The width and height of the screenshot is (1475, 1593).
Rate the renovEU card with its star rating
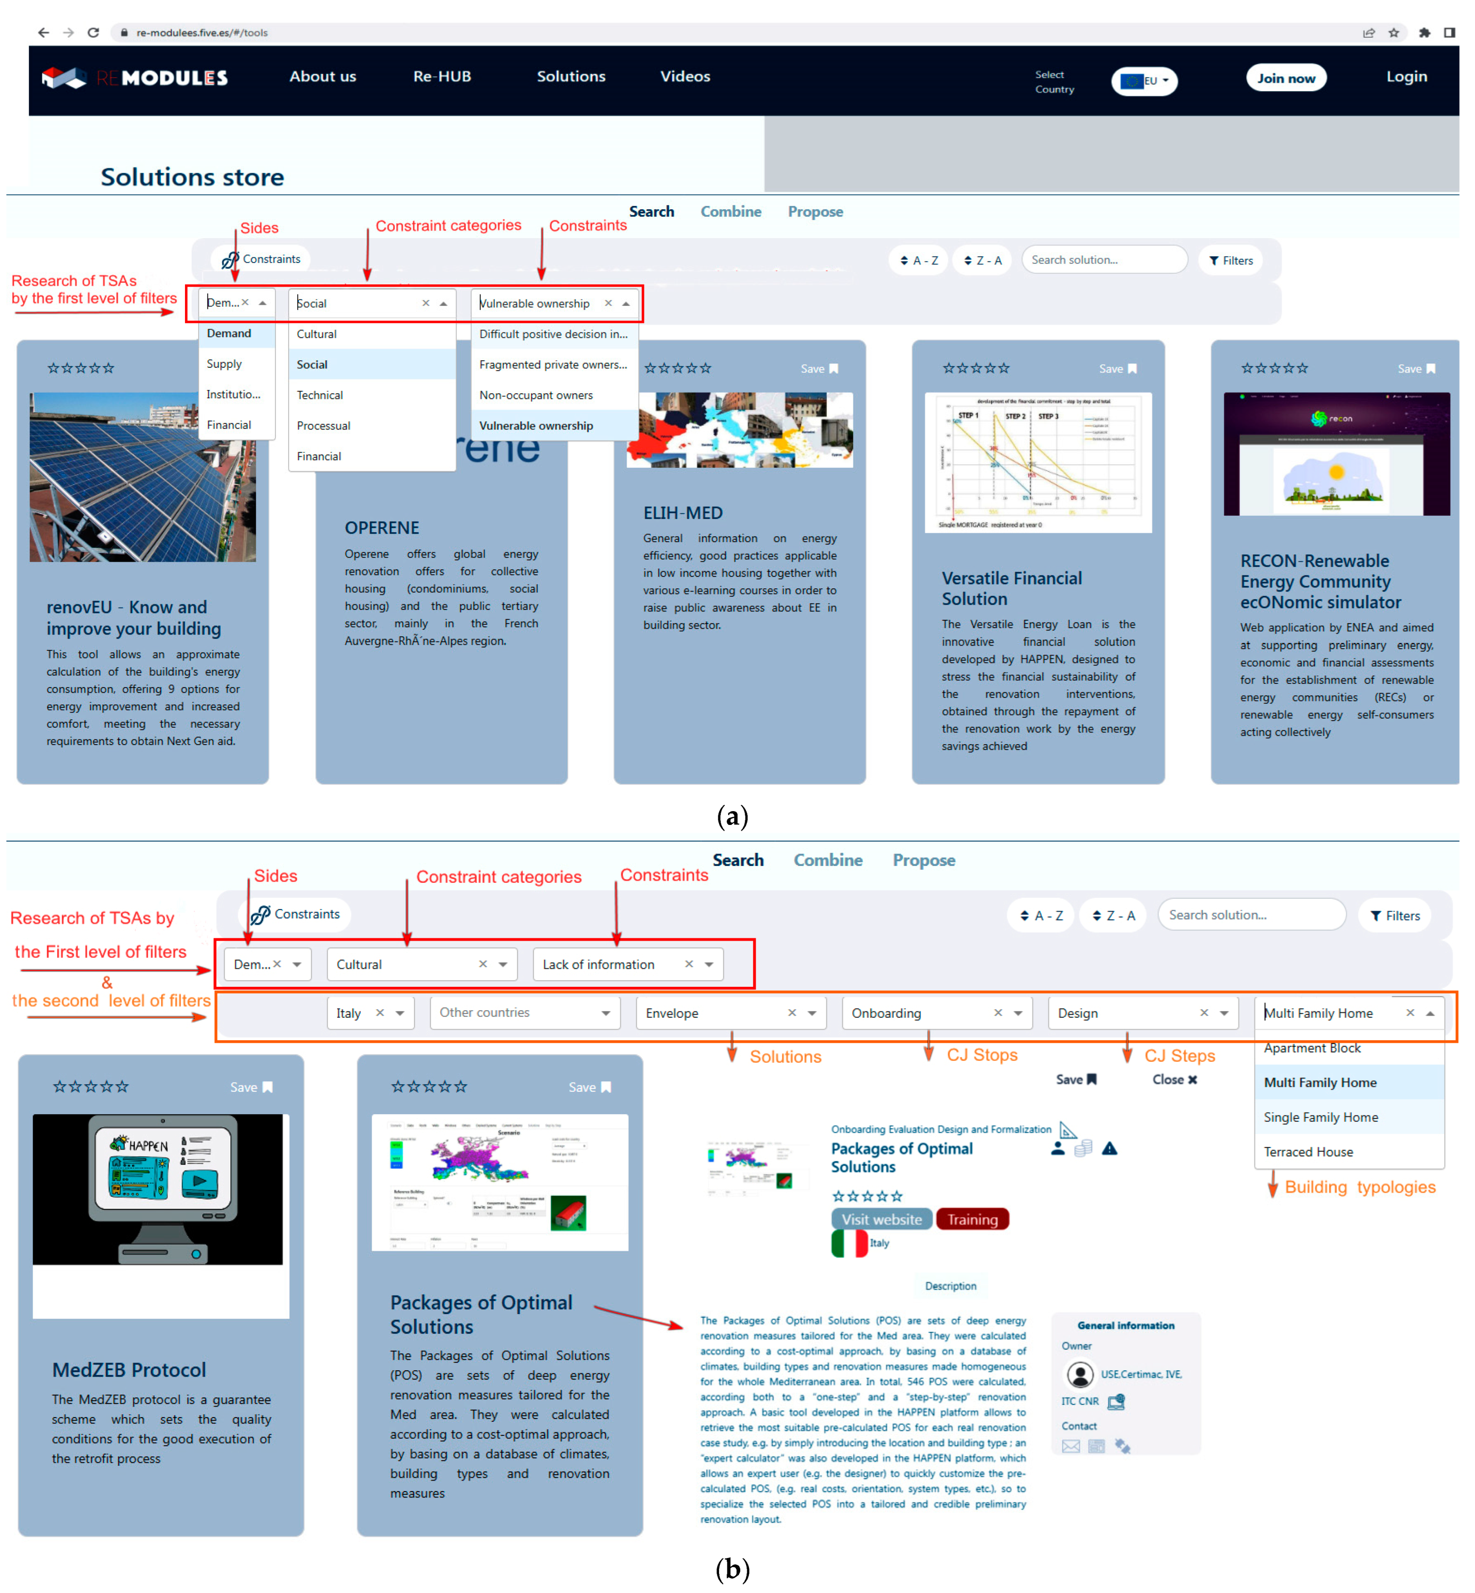[81, 368]
